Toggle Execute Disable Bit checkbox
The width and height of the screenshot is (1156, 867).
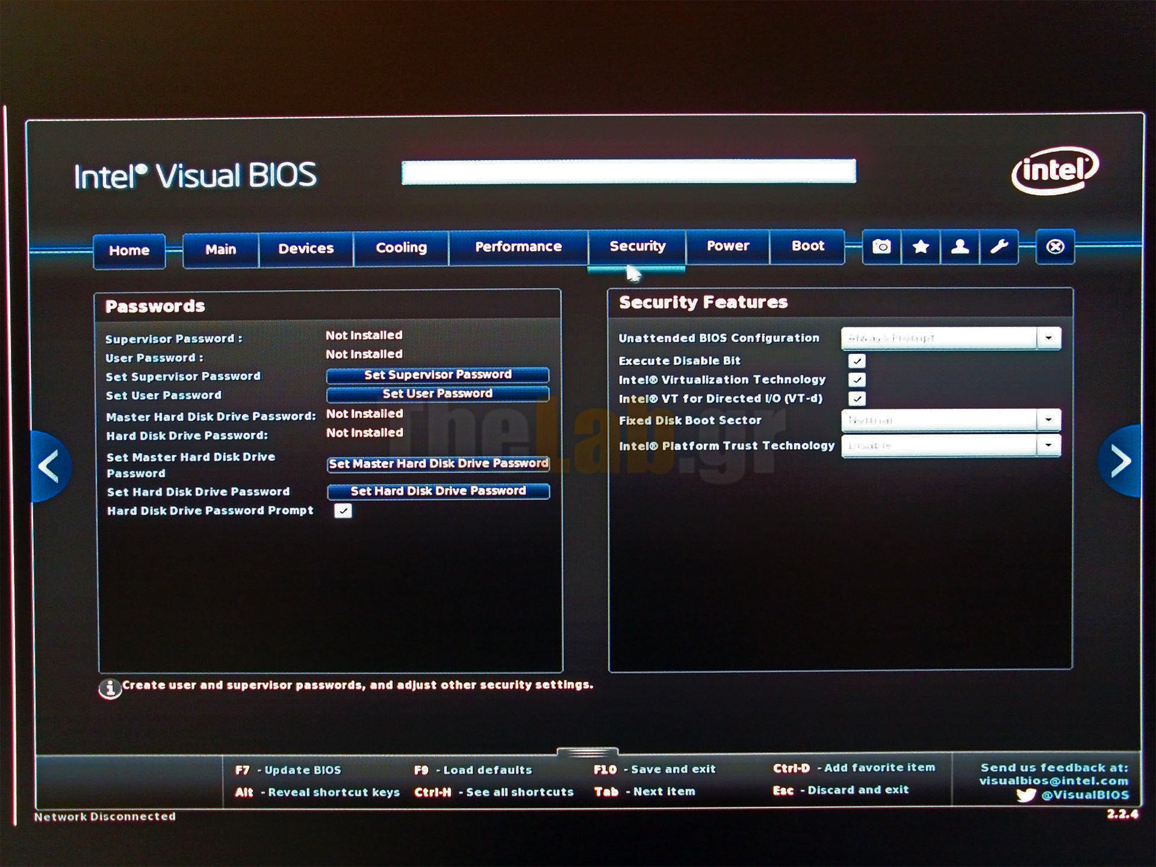pos(857,361)
